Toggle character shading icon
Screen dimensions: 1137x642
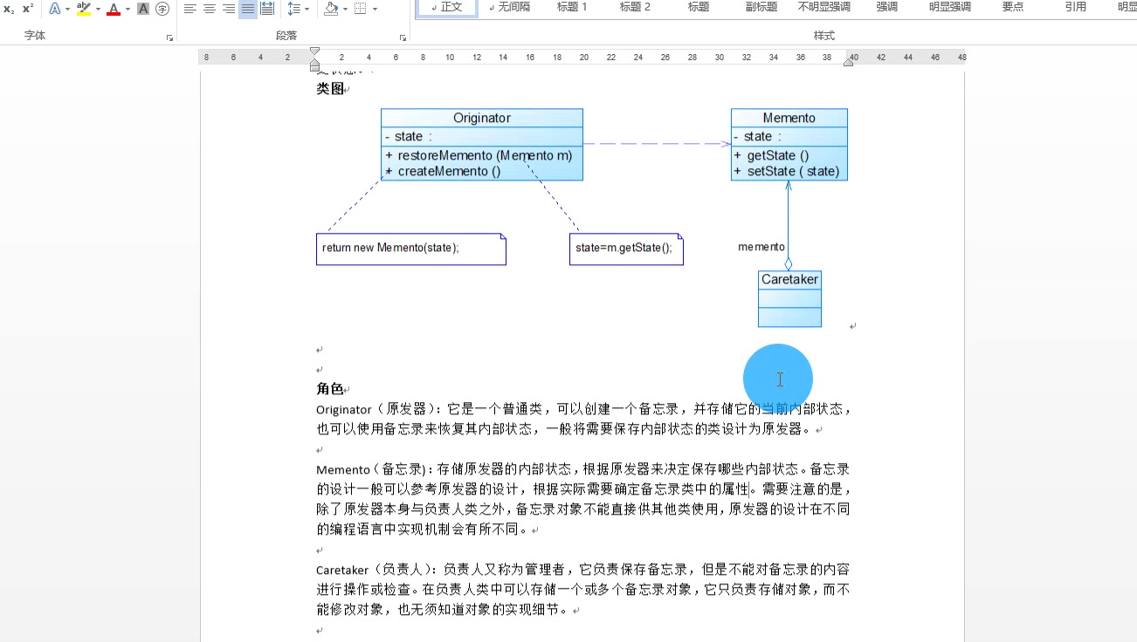click(143, 9)
